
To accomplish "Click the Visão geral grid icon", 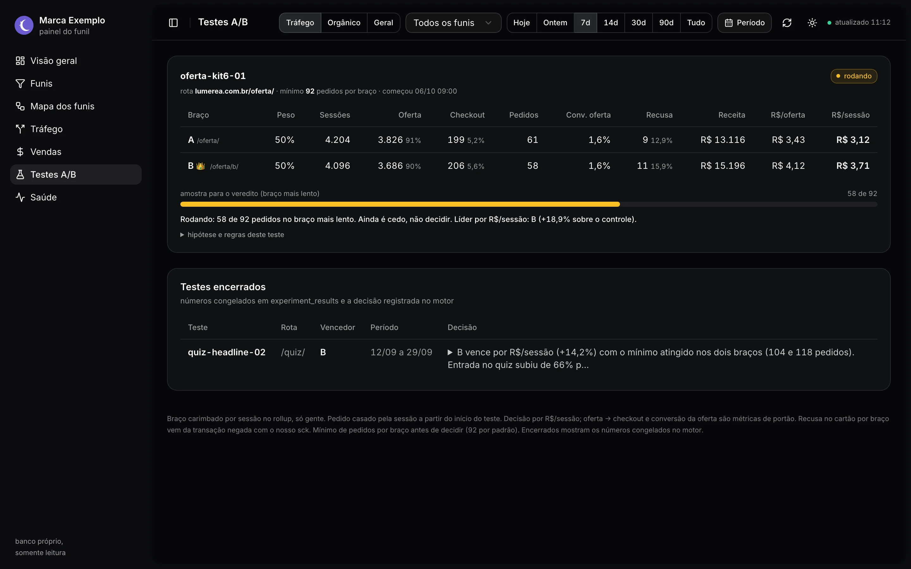I will click(20, 61).
